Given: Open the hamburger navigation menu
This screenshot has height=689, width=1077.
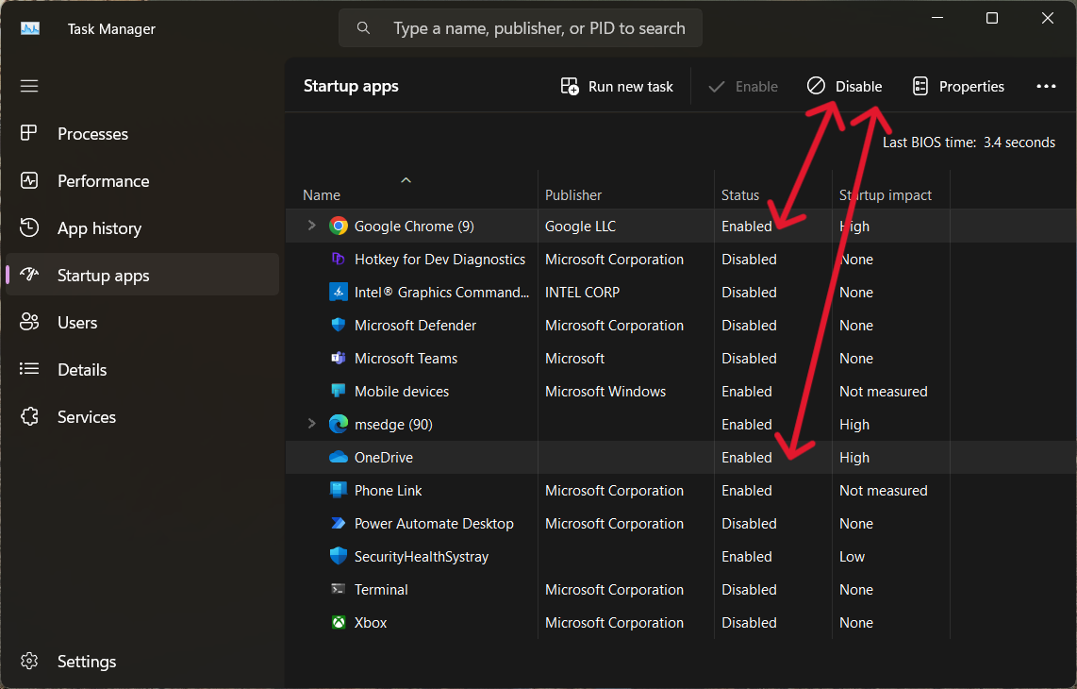Looking at the screenshot, I should 29,86.
